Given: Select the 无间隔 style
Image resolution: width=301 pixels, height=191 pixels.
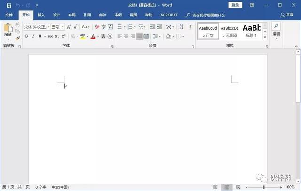Looking at the screenshot, I should (x=230, y=31).
